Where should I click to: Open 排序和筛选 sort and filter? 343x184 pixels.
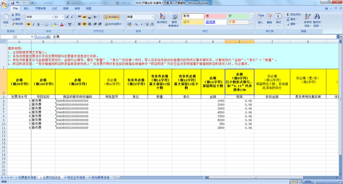point(308,20)
